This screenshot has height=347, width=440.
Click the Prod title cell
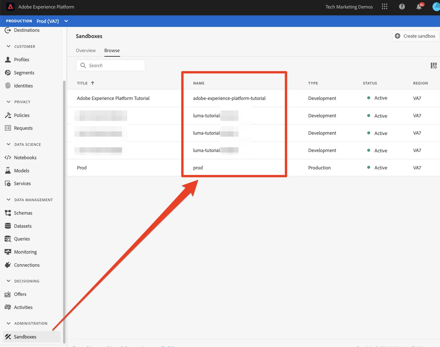click(x=82, y=168)
